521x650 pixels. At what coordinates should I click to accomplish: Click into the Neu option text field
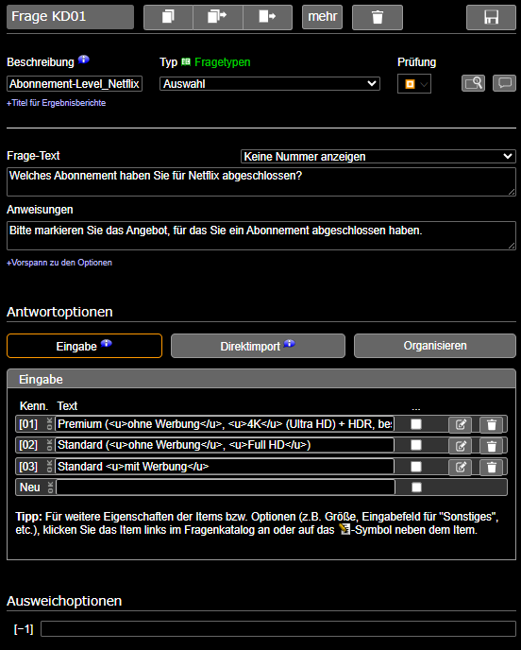226,487
